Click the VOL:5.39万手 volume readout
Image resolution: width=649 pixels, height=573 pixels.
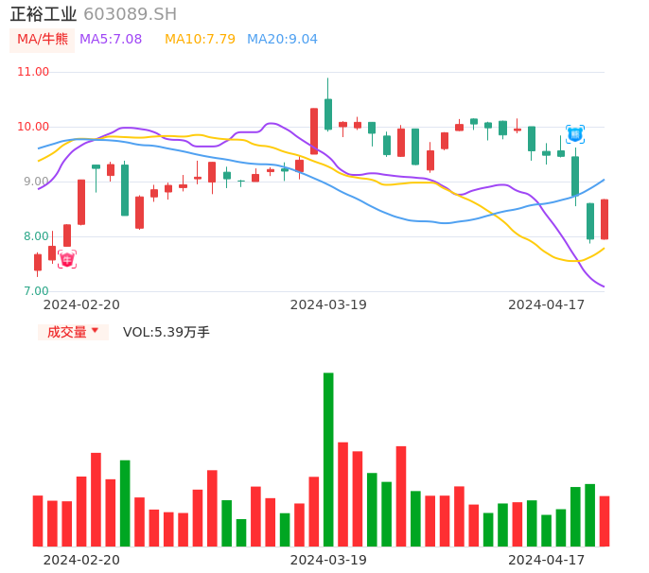point(167,332)
